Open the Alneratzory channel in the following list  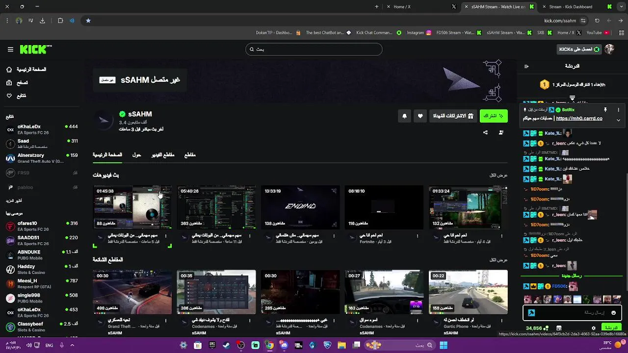(x=41, y=158)
